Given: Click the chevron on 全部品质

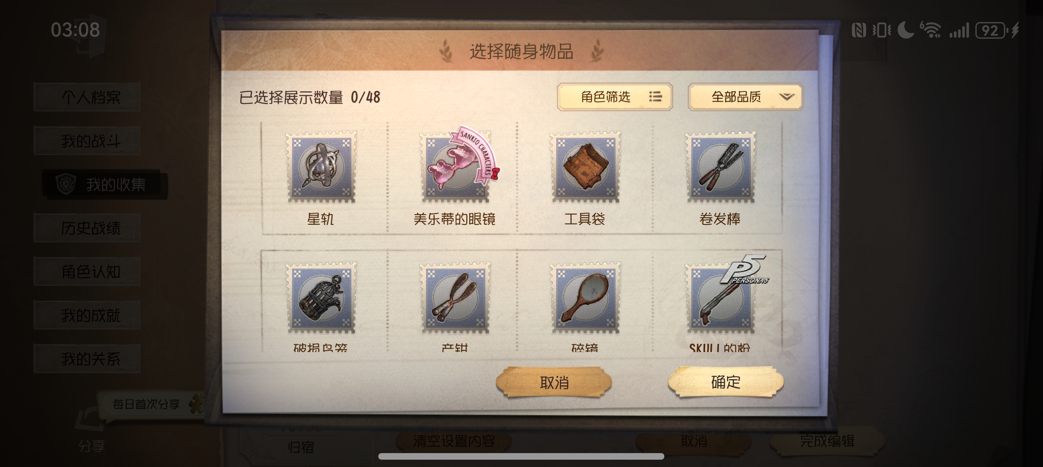Looking at the screenshot, I should pyautogui.click(x=787, y=97).
